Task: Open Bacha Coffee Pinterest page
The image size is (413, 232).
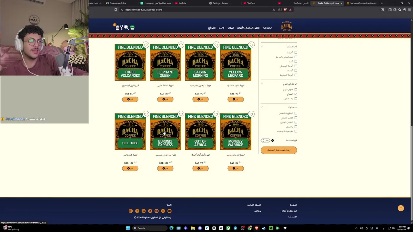Action: 156,211
